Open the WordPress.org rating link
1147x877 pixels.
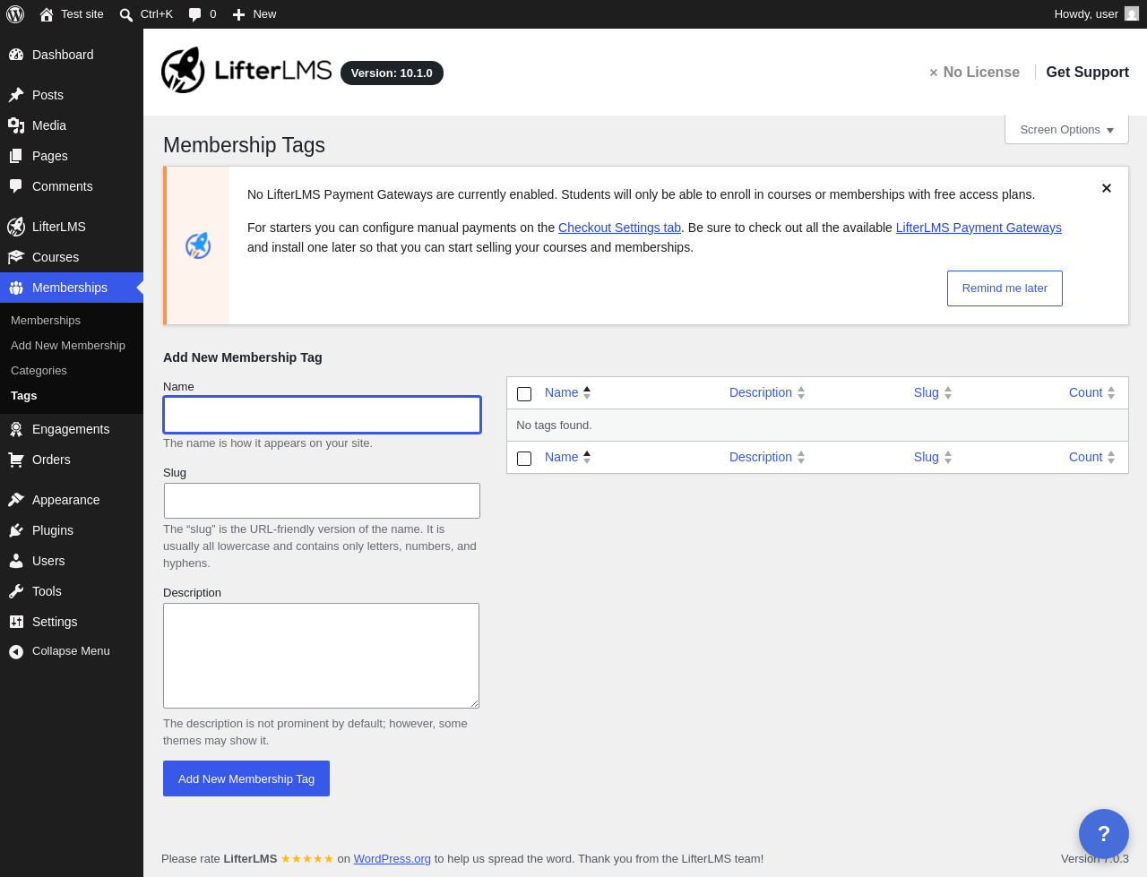(392, 858)
